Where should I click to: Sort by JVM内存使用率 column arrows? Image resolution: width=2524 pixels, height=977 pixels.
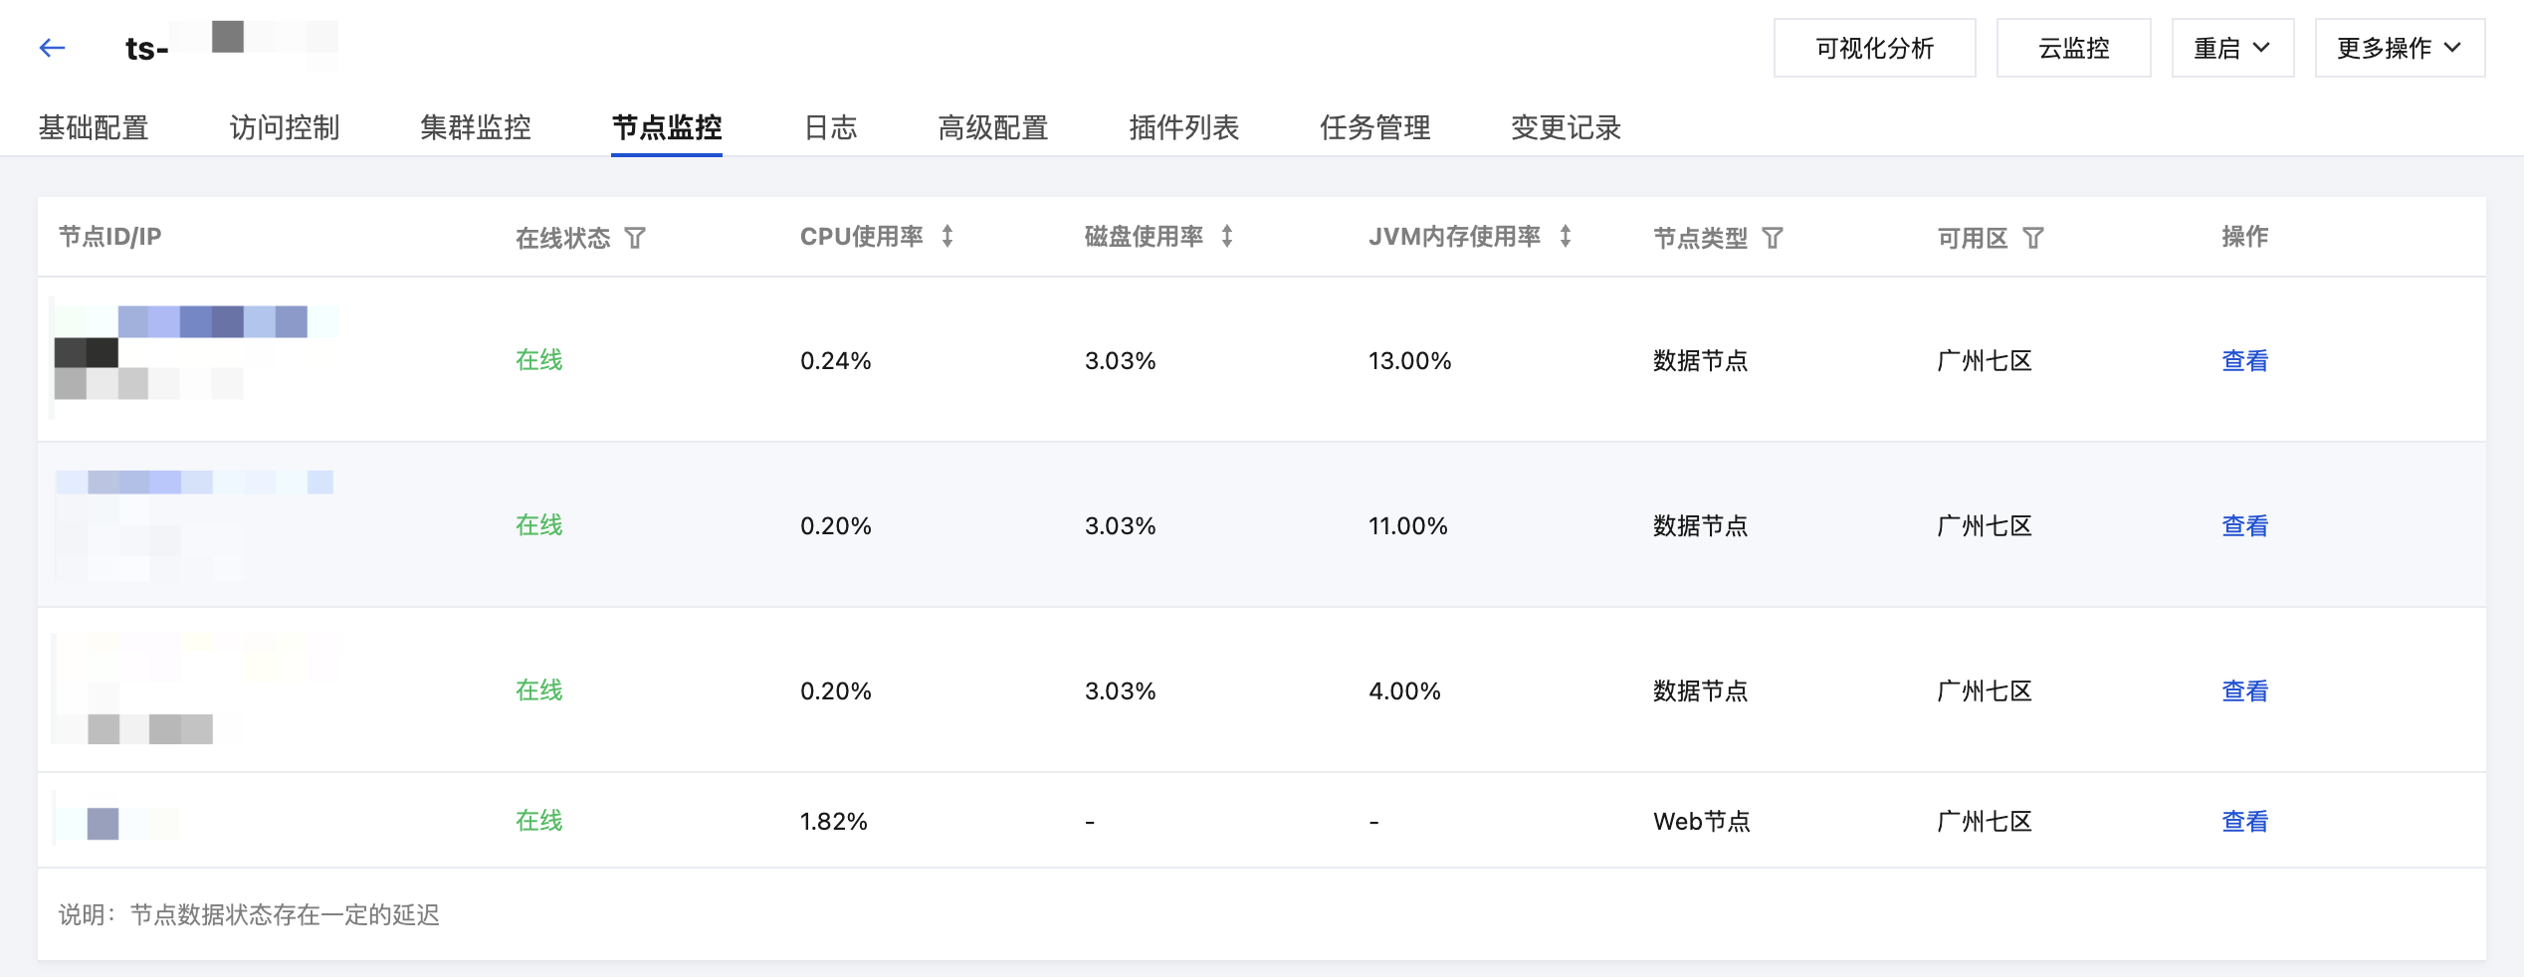pyautogui.click(x=1566, y=237)
